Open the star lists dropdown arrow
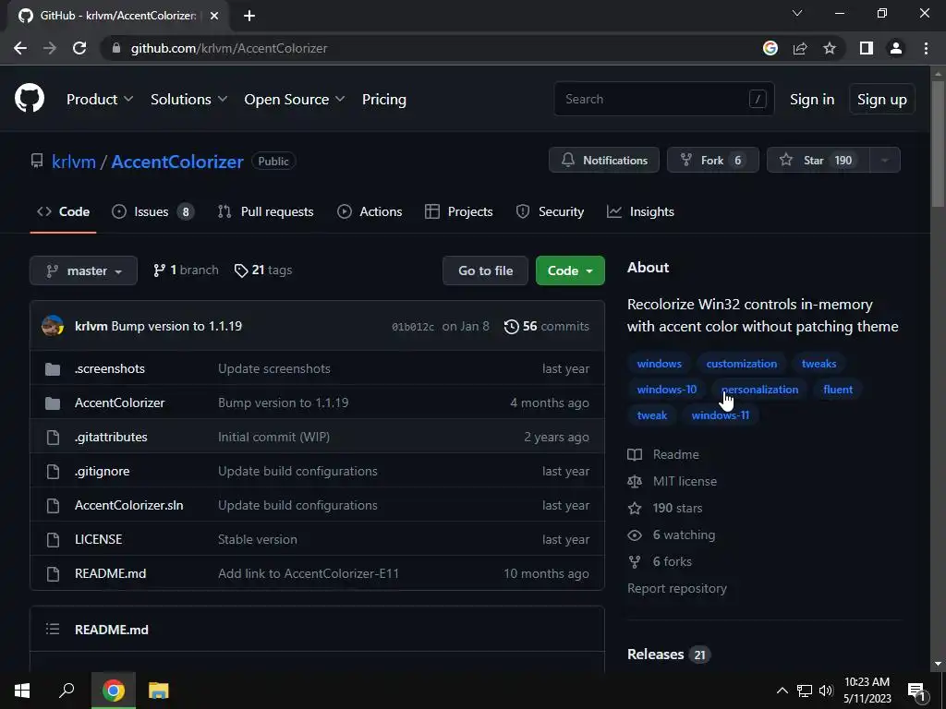946x709 pixels. 884,160
